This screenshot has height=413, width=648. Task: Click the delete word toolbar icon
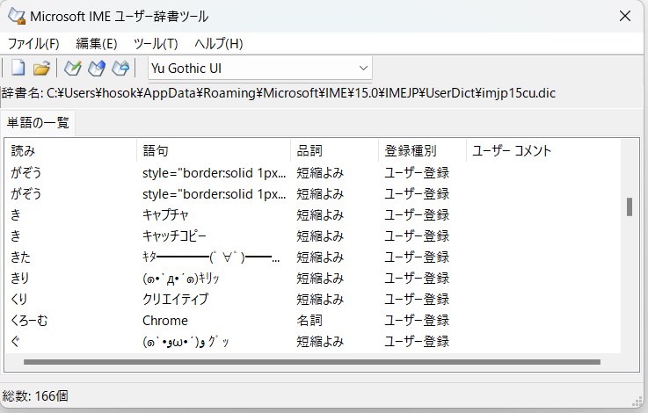tap(120, 68)
